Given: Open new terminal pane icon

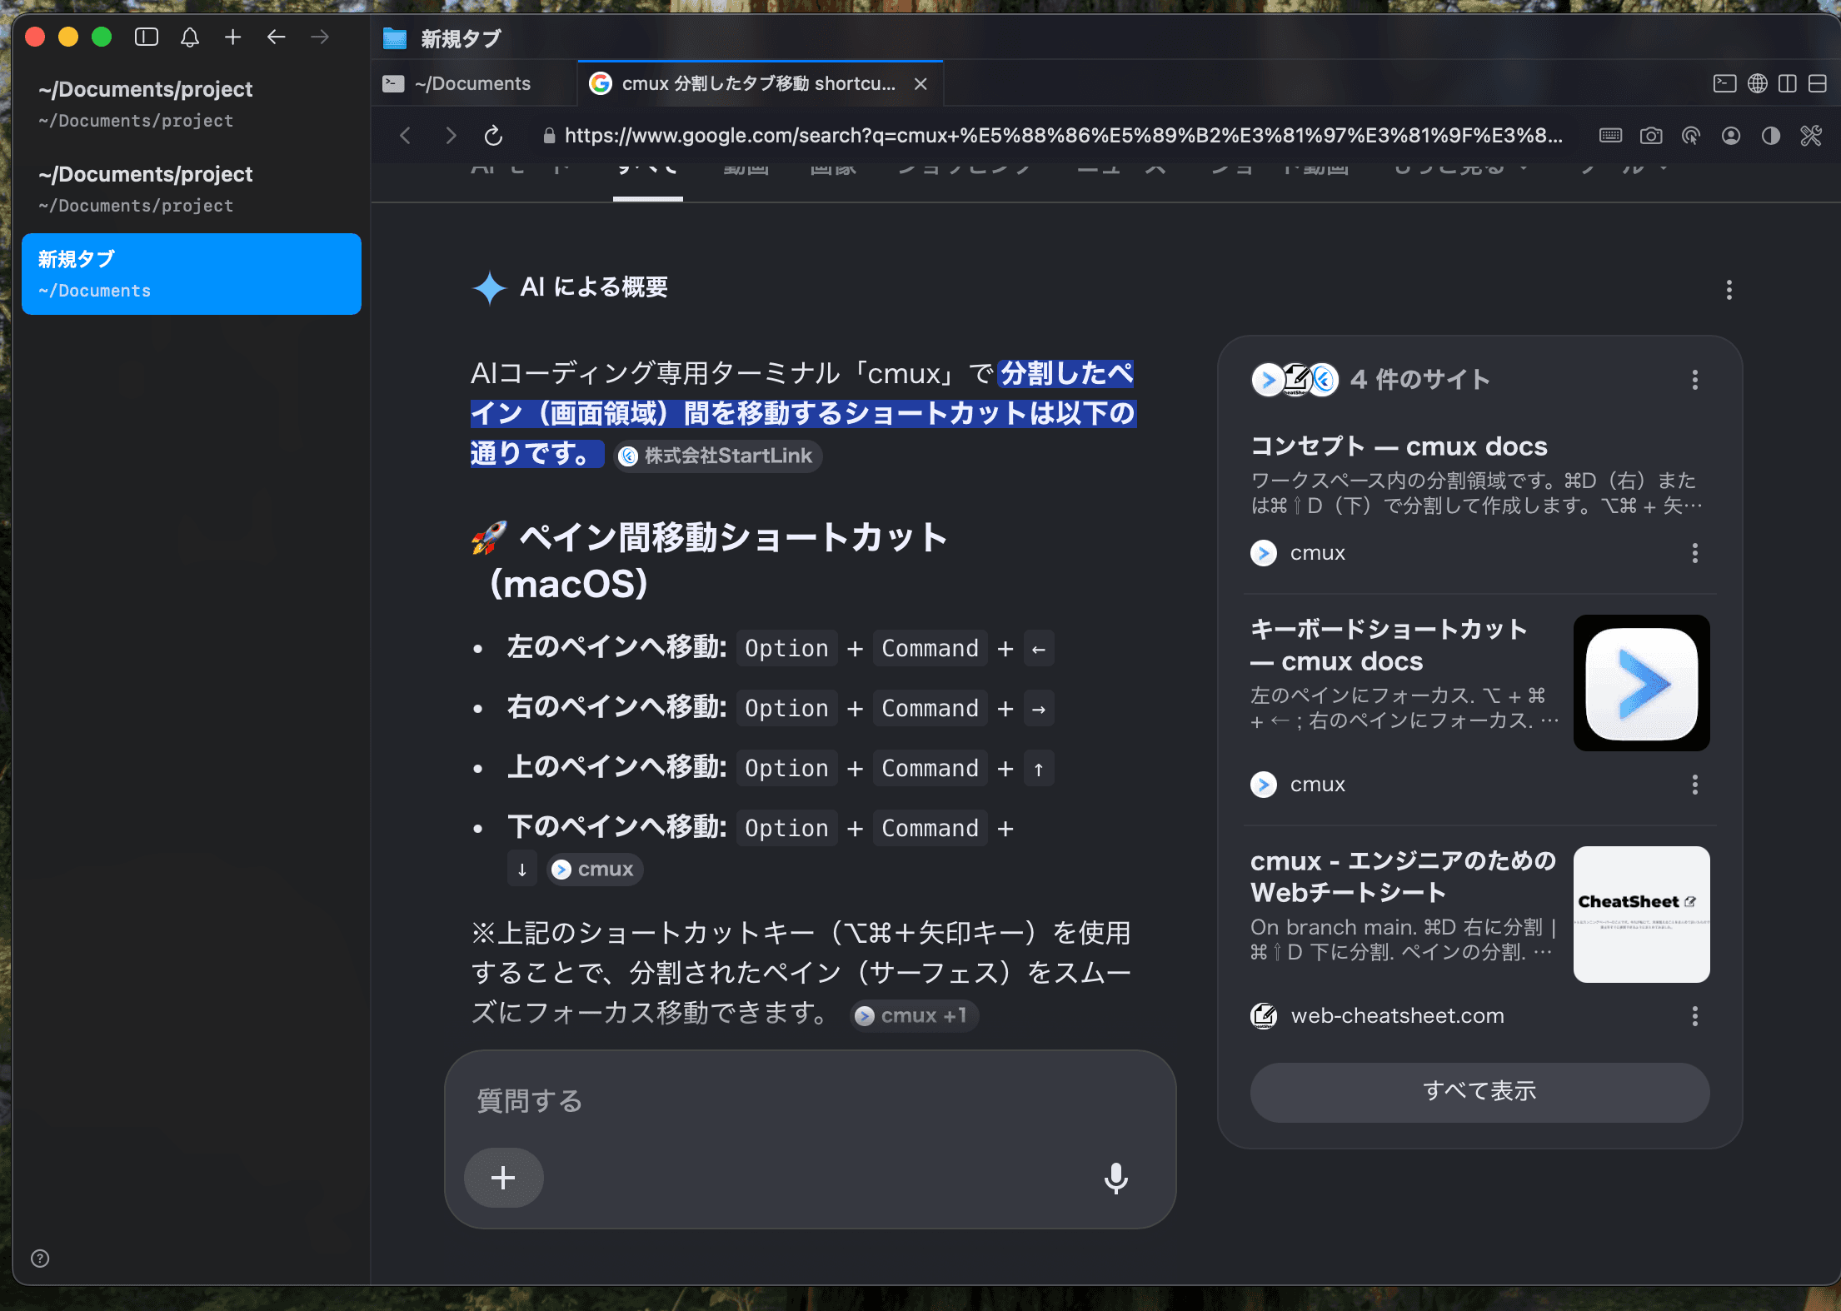Looking at the screenshot, I should 1725,83.
